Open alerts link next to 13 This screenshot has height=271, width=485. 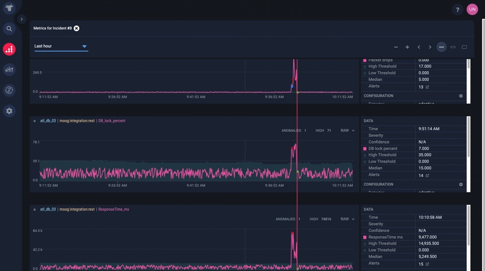coord(427,87)
